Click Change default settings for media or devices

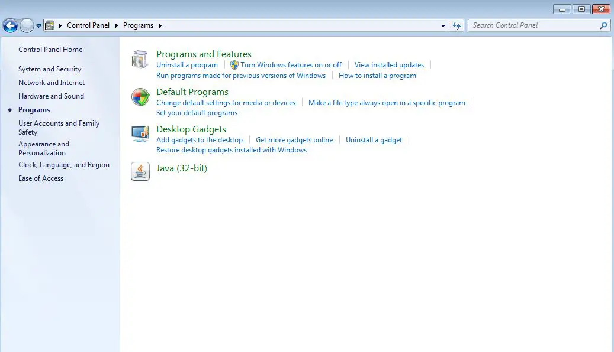pos(226,103)
